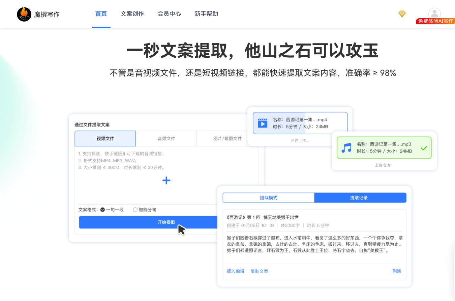Click the 免费体验AI写作 red badge
The height and width of the screenshot is (301, 455).
pyautogui.click(x=435, y=21)
